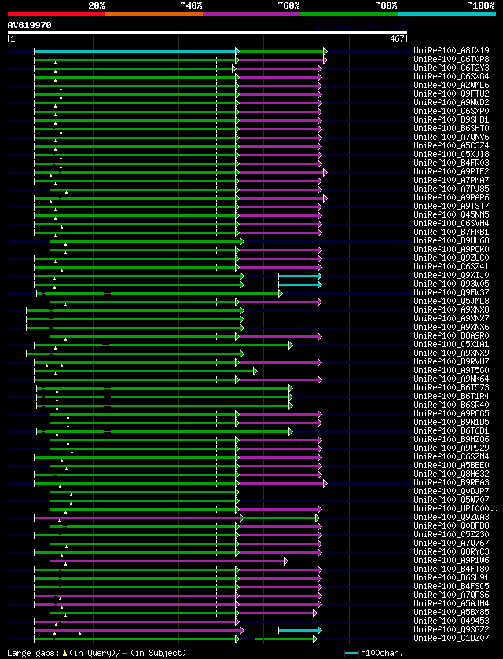Image resolution: width=503 pixels, height=659 pixels.
Task: Select the UniRef100_A9PIE2 label
Action: tap(451, 171)
